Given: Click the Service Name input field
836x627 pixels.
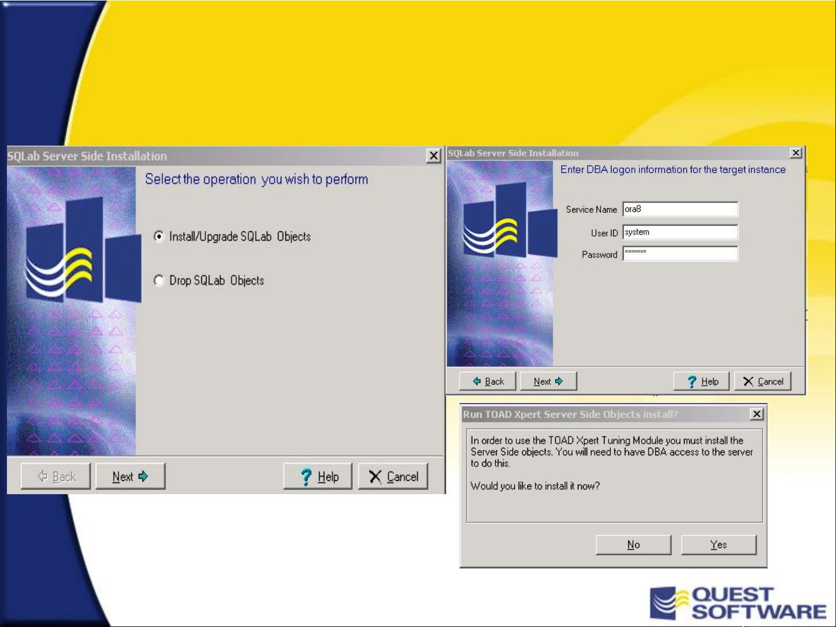Looking at the screenshot, I should click(x=680, y=209).
